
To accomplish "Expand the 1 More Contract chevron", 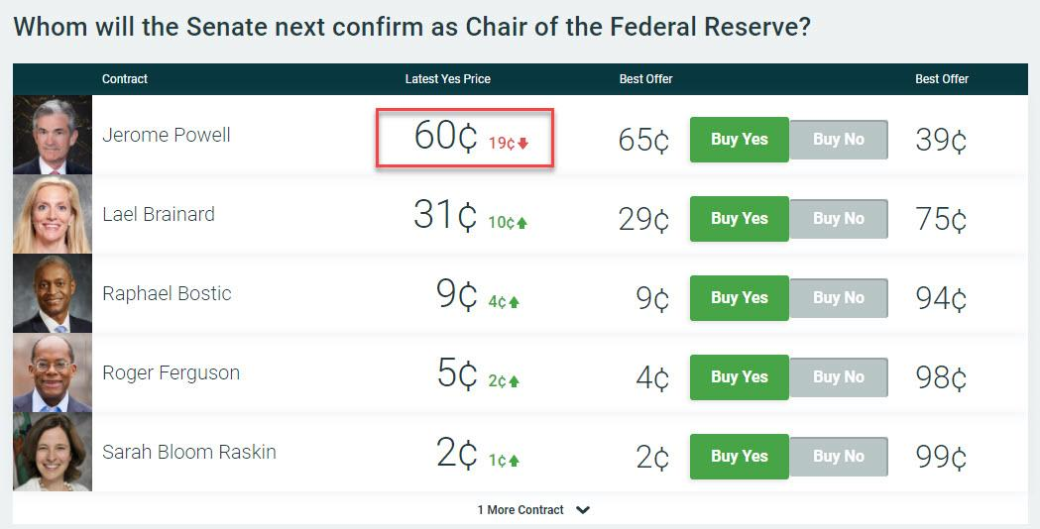I will click(583, 510).
